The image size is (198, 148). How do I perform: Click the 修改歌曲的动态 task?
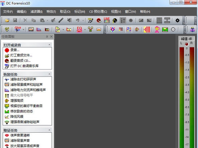click(22, 111)
